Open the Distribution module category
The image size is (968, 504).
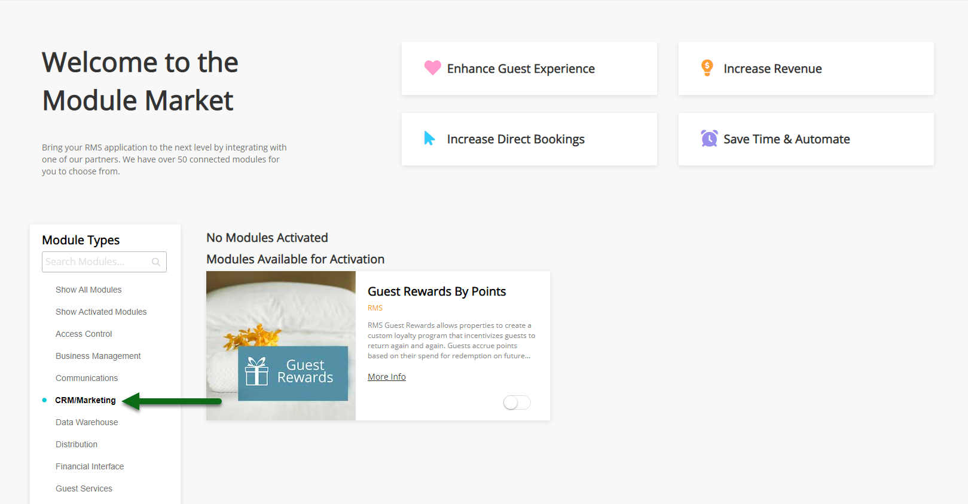pyautogui.click(x=77, y=444)
